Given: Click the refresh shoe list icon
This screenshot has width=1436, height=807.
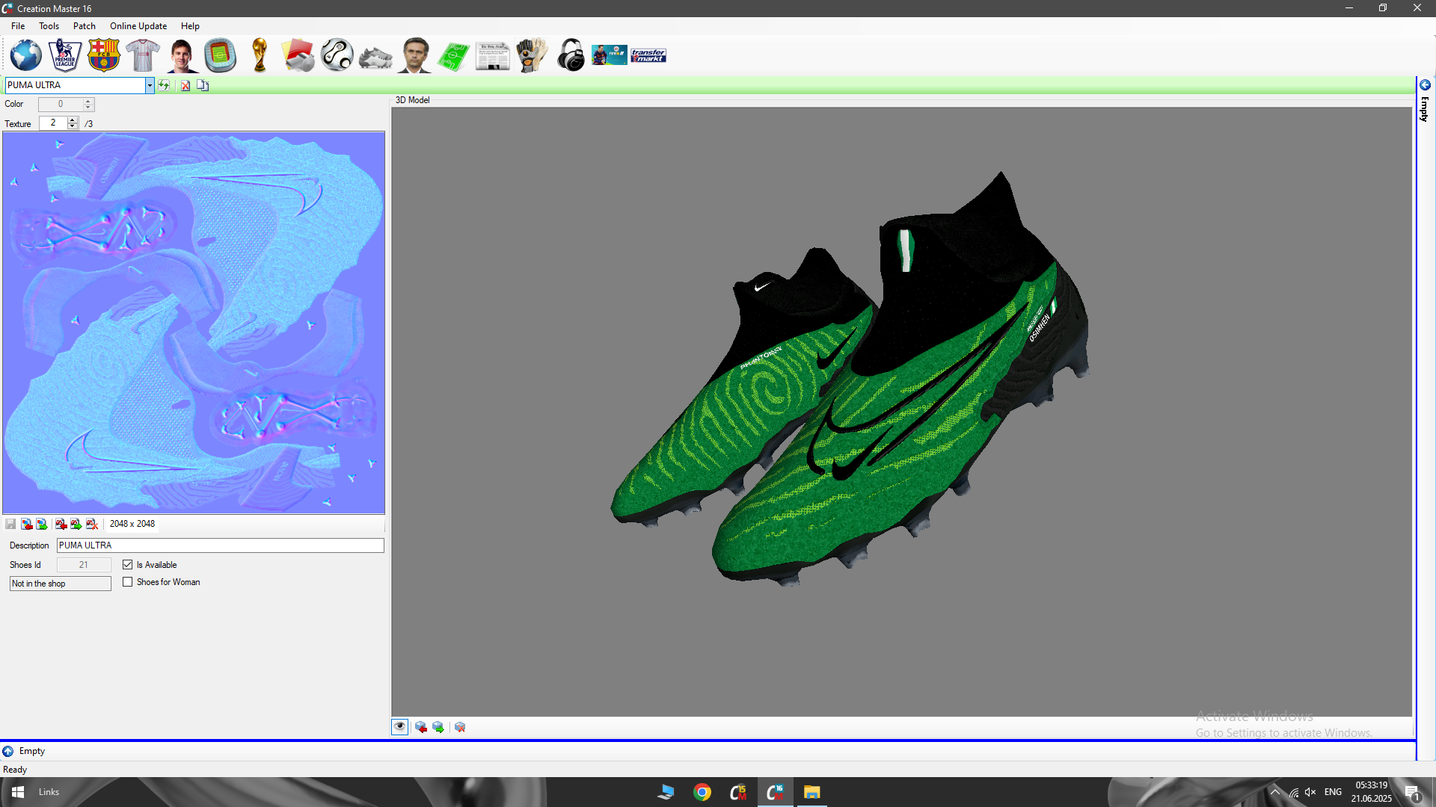Looking at the screenshot, I should pos(164,85).
